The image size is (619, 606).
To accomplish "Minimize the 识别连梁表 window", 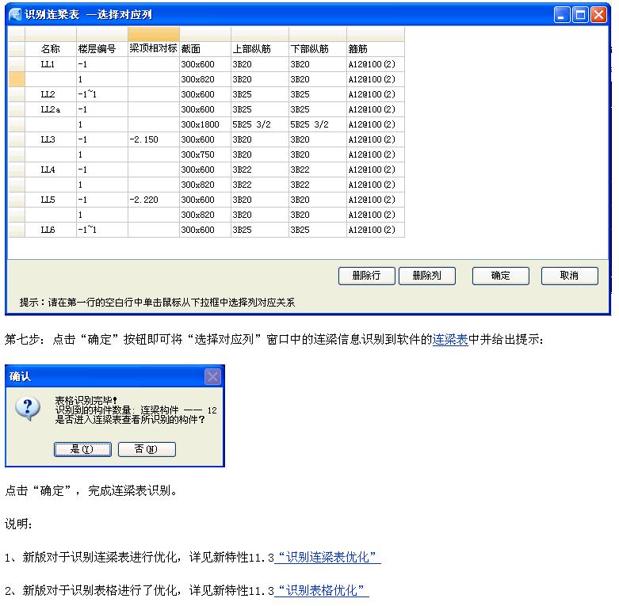I will tap(562, 15).
